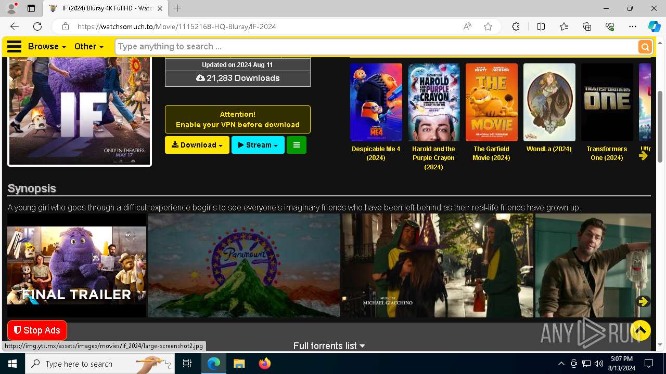The height and width of the screenshot is (374, 666).
Task: Follow the 'WondLa (2024)' title link
Action: click(549, 149)
